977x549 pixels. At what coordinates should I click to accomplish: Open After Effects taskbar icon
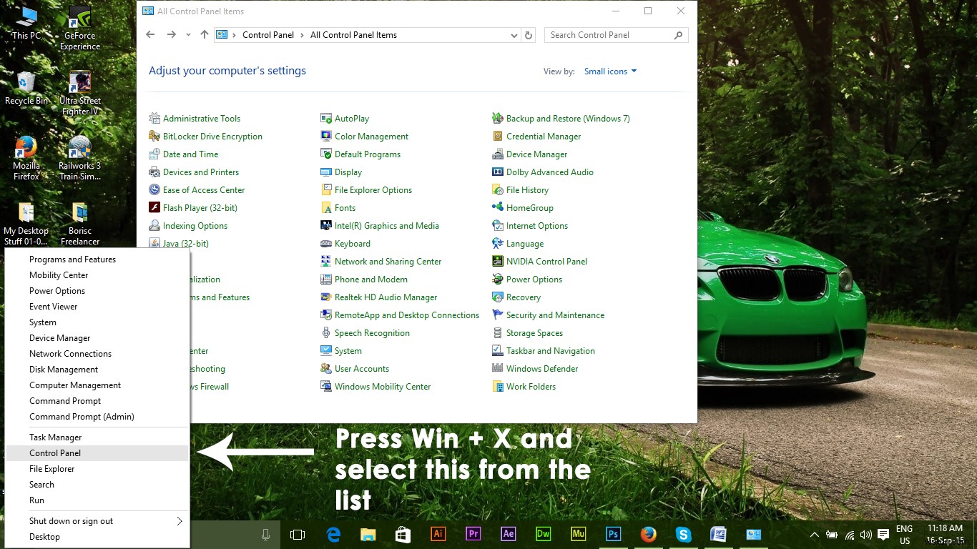click(508, 534)
